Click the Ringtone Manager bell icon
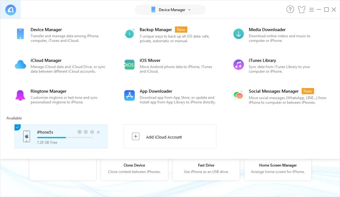 [20, 95]
